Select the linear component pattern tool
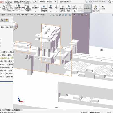The height and width of the screenshot is (113, 113). [x=19, y=7]
